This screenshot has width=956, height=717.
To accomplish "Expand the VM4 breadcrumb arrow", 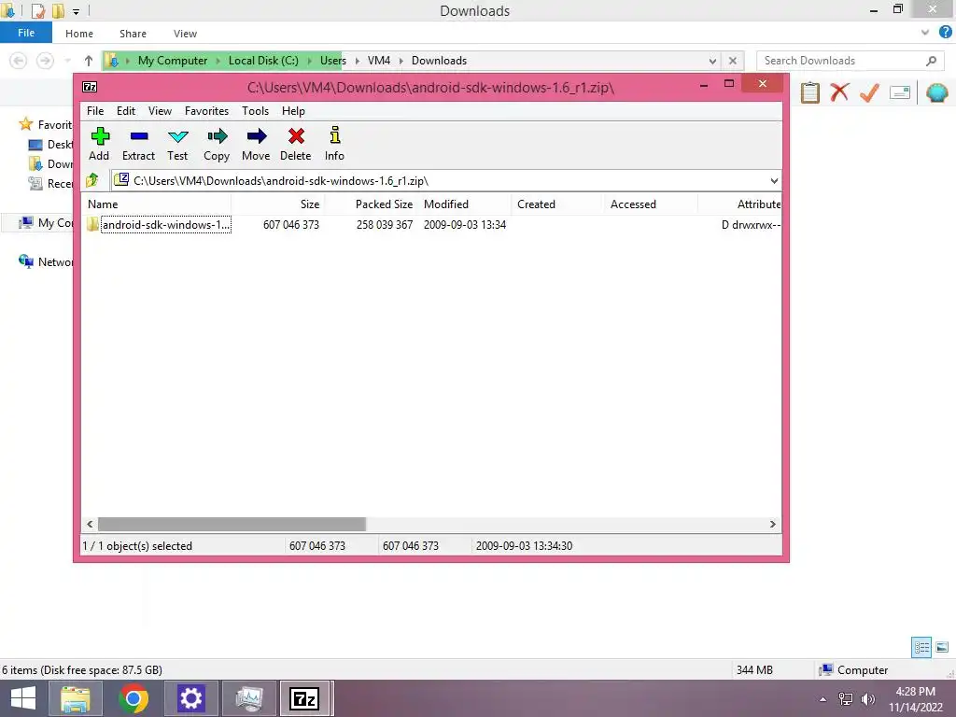I will 401,61.
